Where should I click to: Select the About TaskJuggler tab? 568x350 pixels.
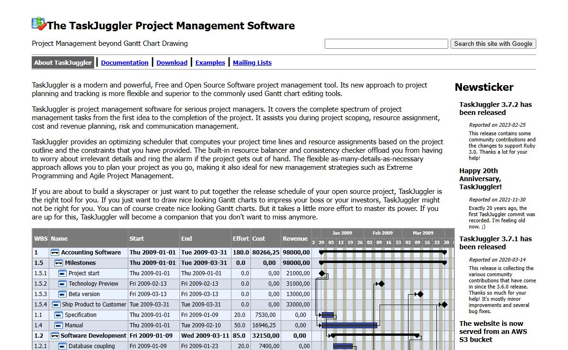63,62
